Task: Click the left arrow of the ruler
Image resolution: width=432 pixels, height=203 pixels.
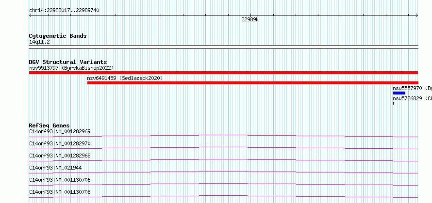Action: 30,16
